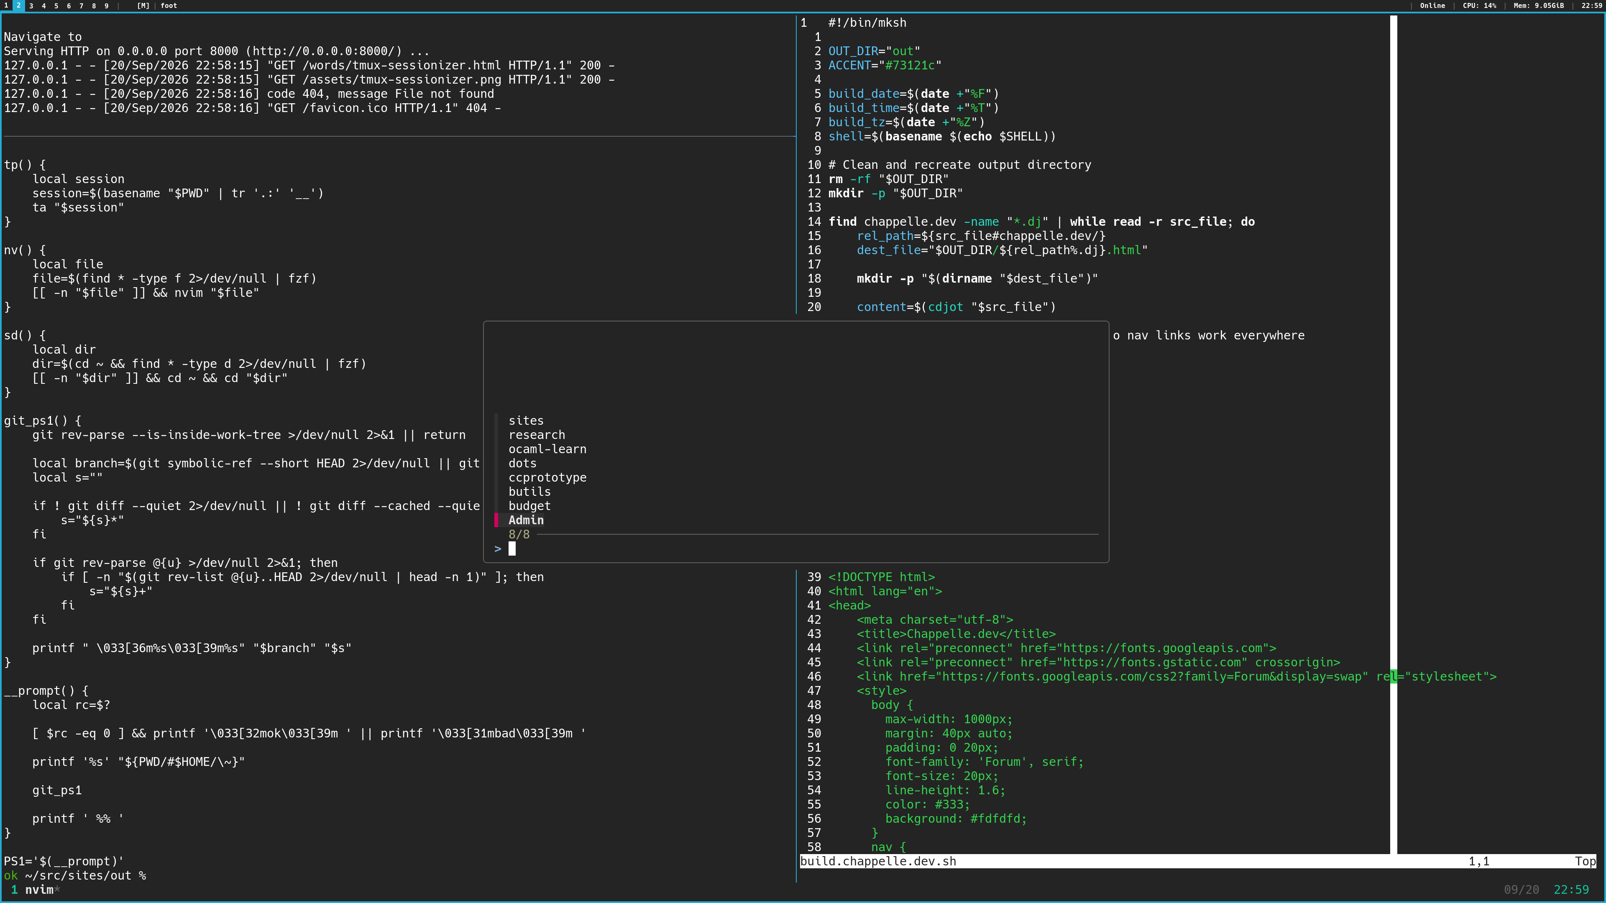This screenshot has height=903, width=1606.
Task: Click the PS1='$(__prompt)' line
Action: coord(64,862)
